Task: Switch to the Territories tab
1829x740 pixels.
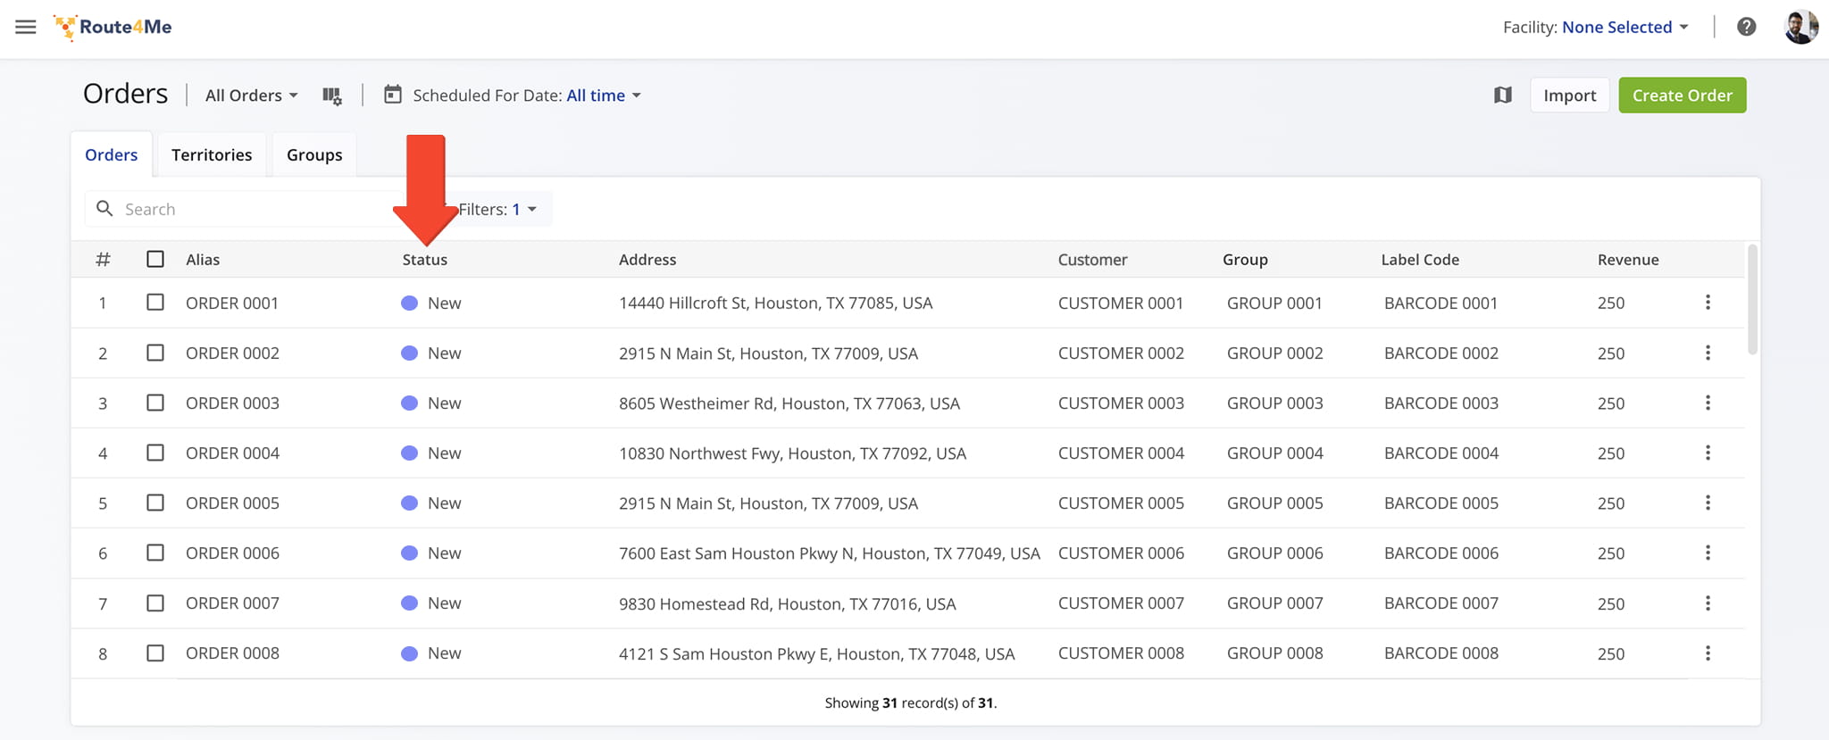Action: [212, 154]
